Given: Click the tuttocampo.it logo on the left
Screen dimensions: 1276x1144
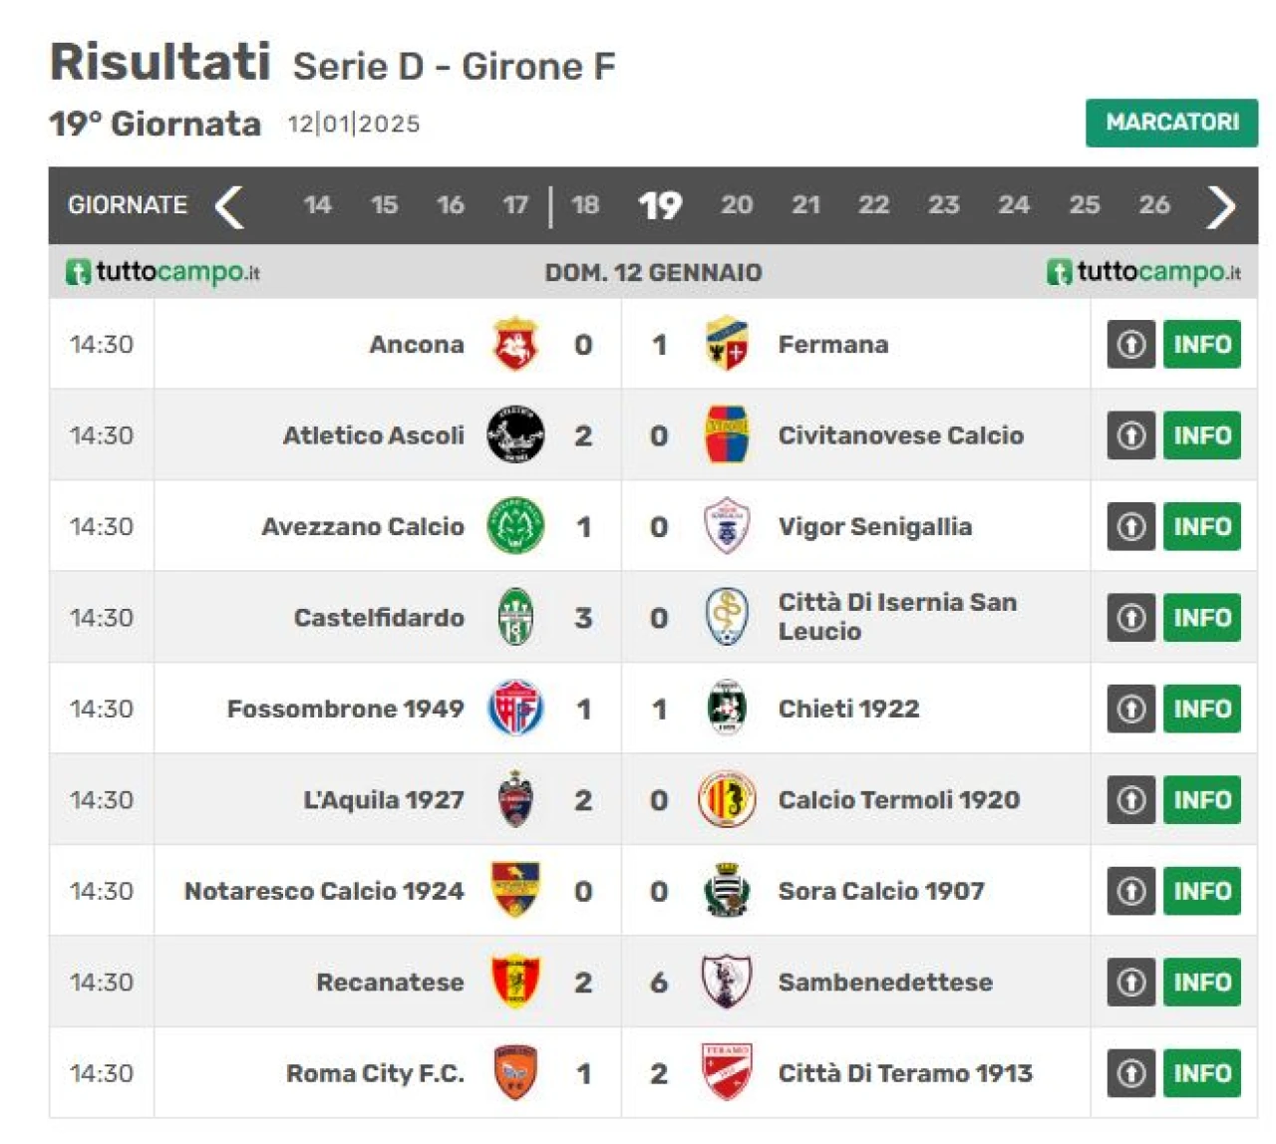Looking at the screenshot, I should (163, 272).
